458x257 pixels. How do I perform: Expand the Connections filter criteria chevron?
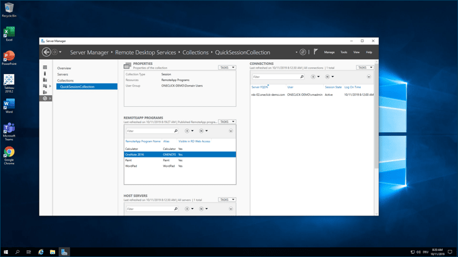pyautogui.click(x=369, y=77)
